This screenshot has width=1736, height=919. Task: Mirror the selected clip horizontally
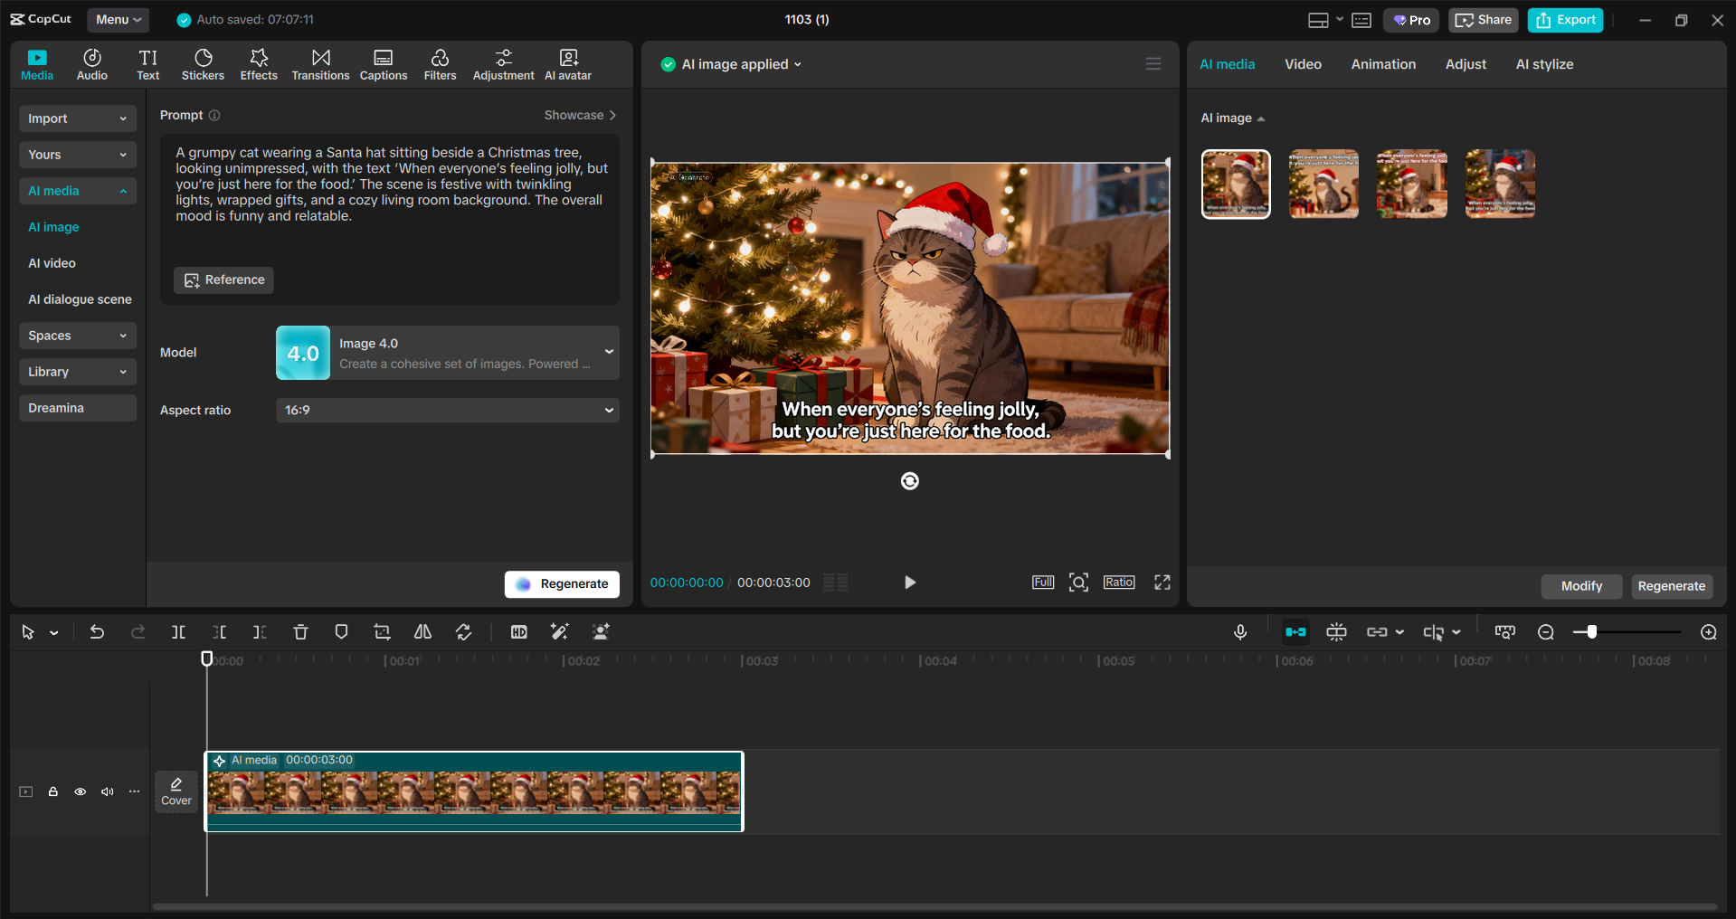click(422, 631)
